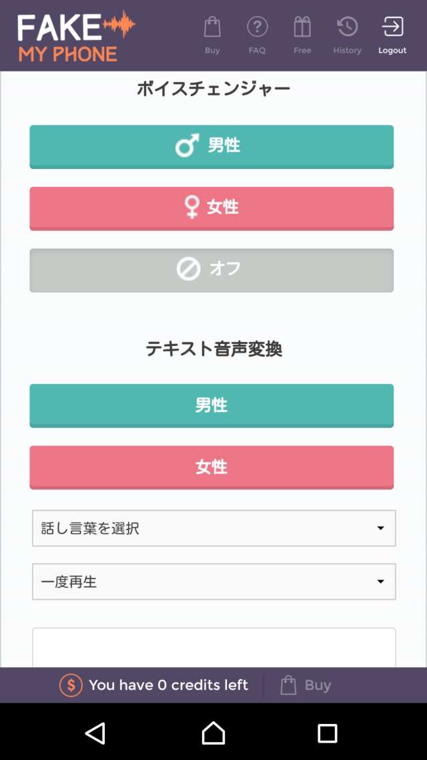Tap the dollar coin credits icon
The width and height of the screenshot is (427, 760).
coord(71,685)
